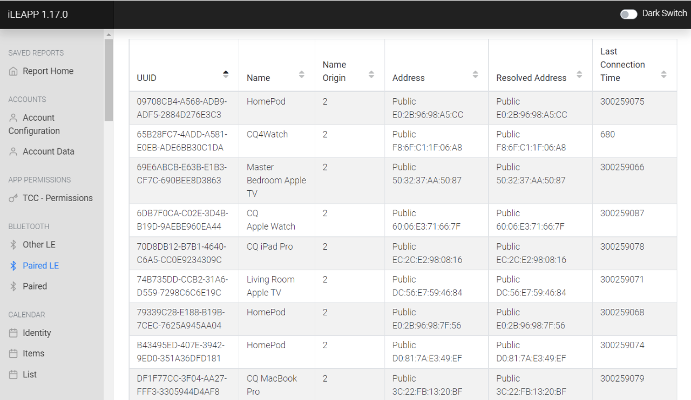
Task: Click the calendar icon beside Identity
Action: pyautogui.click(x=13, y=333)
